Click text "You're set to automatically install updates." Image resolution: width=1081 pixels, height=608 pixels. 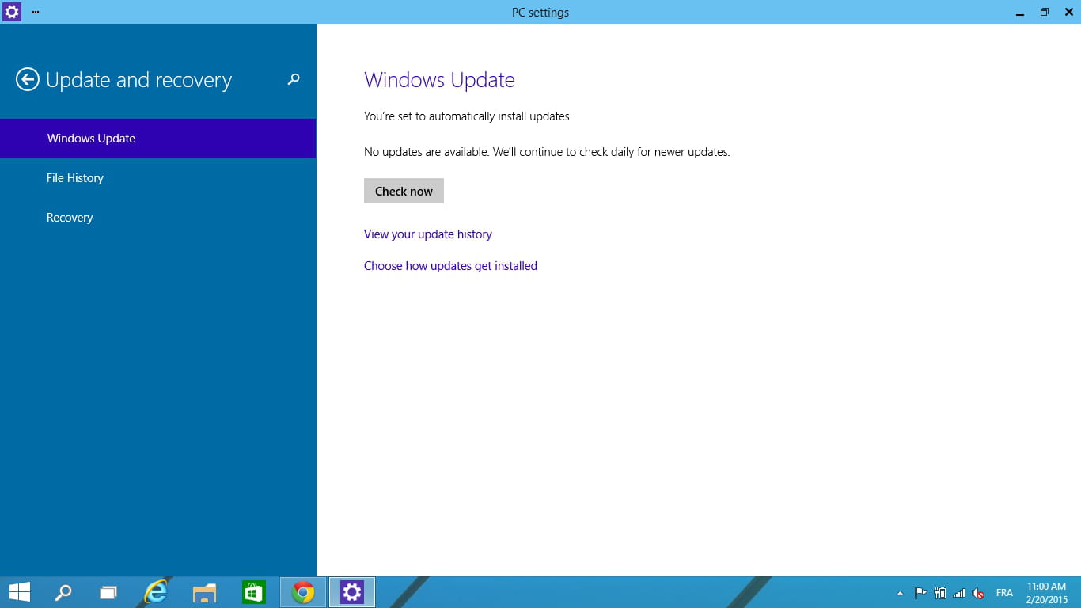(468, 116)
